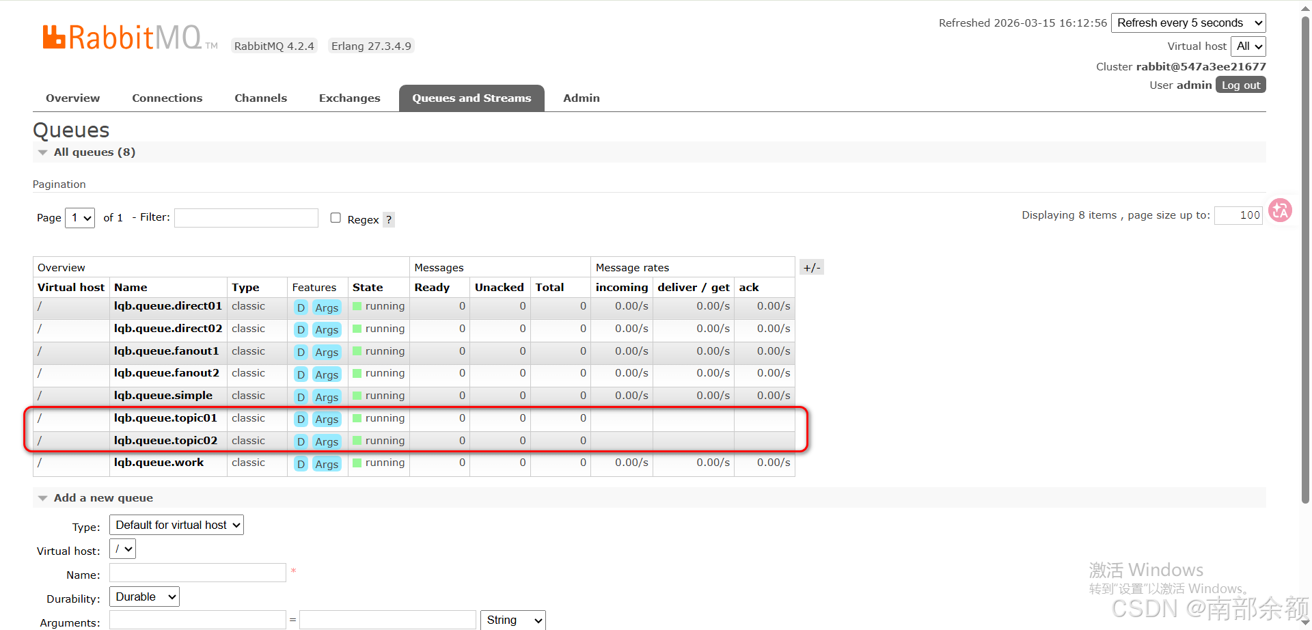1312x630 pixels.
Task: Click the D badge for lqb.queue.topic01
Action: point(301,419)
